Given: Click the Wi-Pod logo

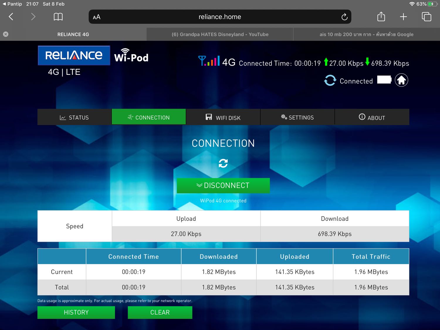Looking at the screenshot, I should tap(131, 55).
